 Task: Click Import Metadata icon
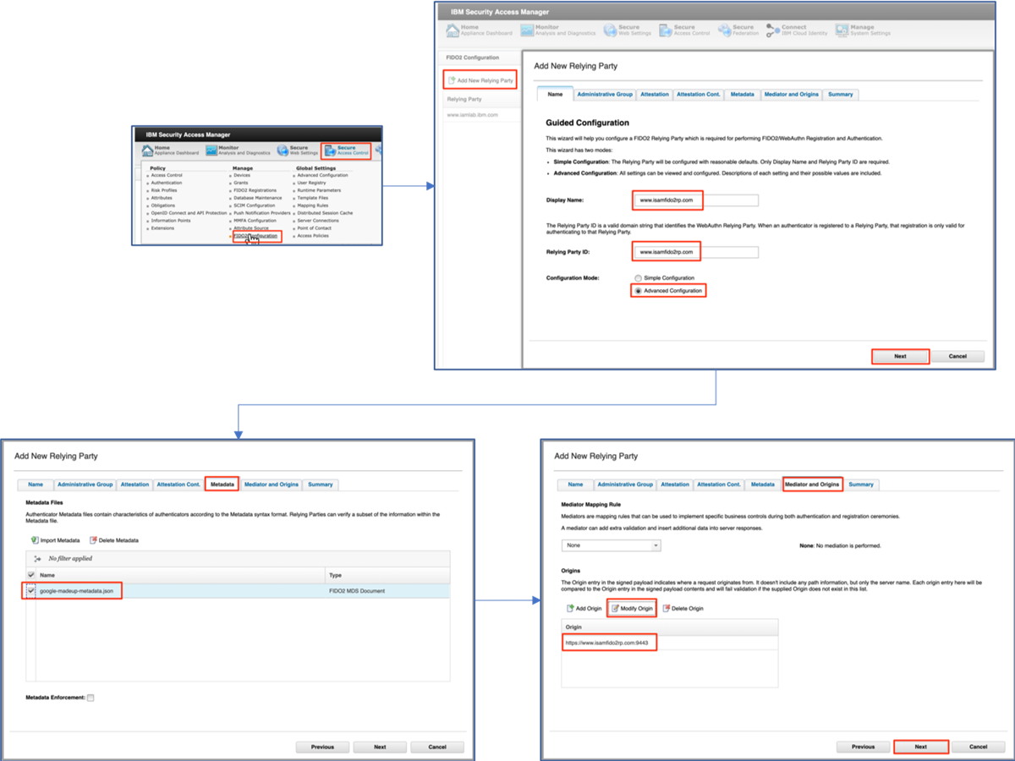pos(35,539)
